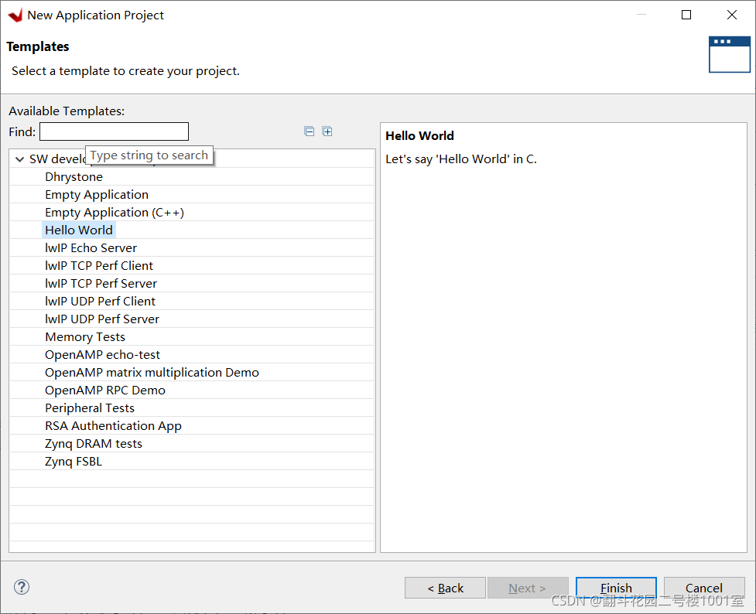The width and height of the screenshot is (756, 614).
Task: Open the help question mark icon
Action: coord(22,587)
